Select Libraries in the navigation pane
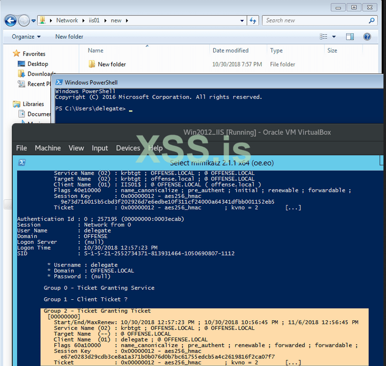This screenshot has height=366, width=386. 33,104
